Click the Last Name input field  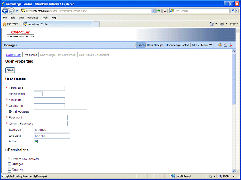(49, 88)
